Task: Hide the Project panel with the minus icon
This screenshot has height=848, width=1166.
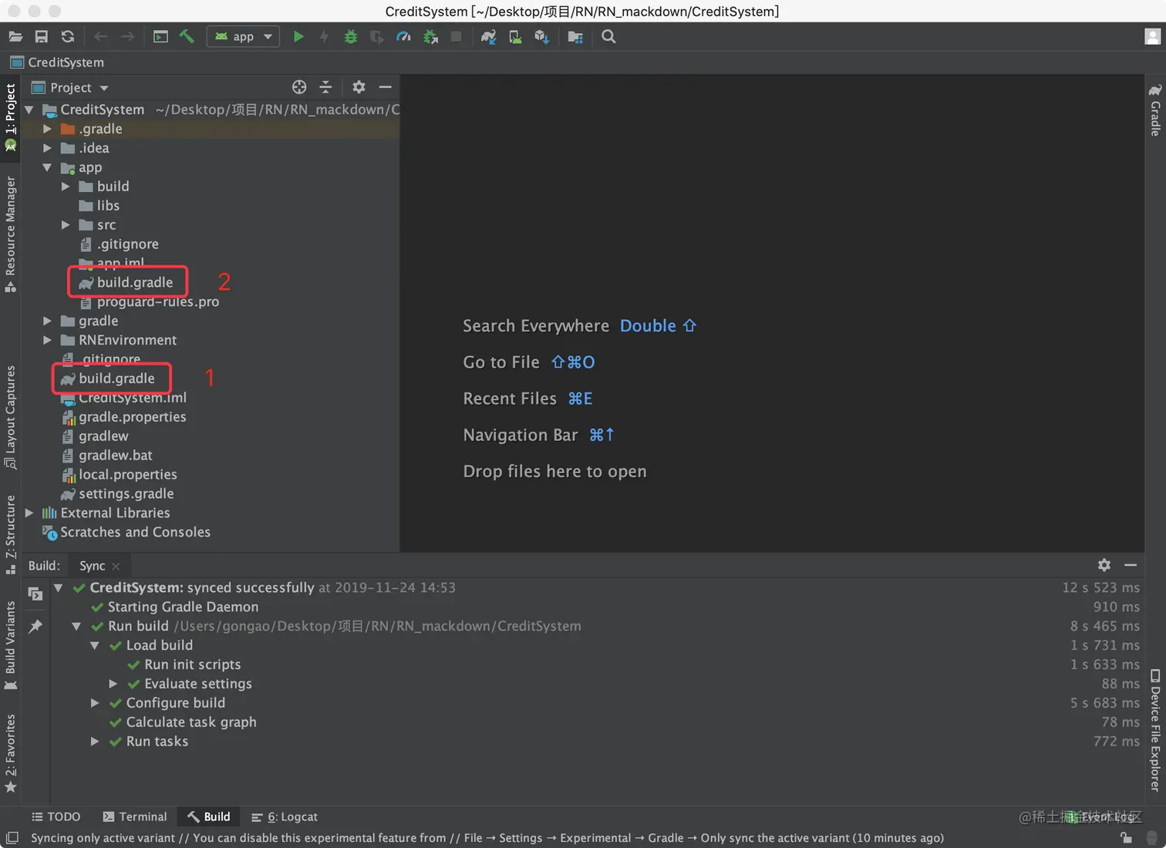Action: click(386, 87)
